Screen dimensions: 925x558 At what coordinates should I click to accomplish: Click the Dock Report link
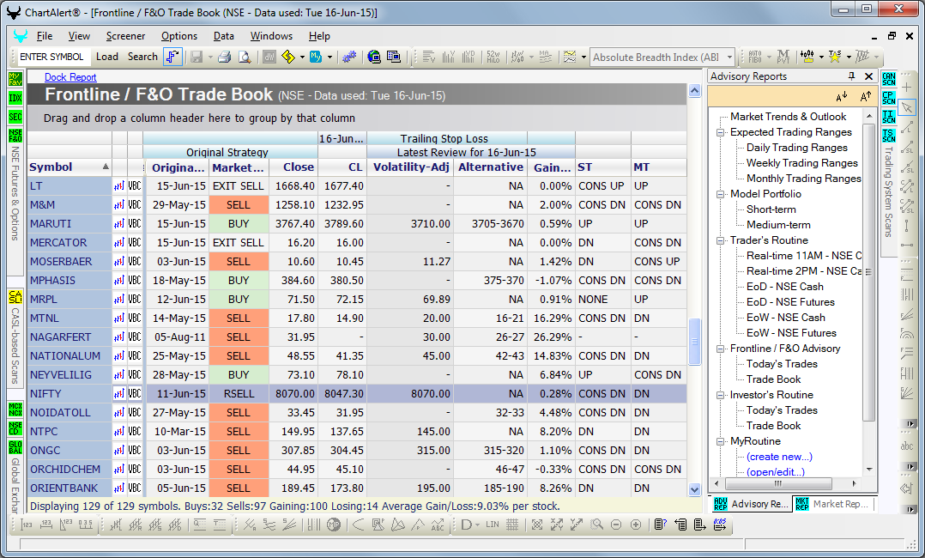pos(70,76)
